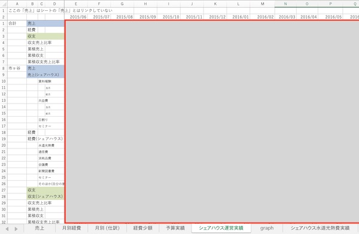Select row 27 header

click(4, 190)
